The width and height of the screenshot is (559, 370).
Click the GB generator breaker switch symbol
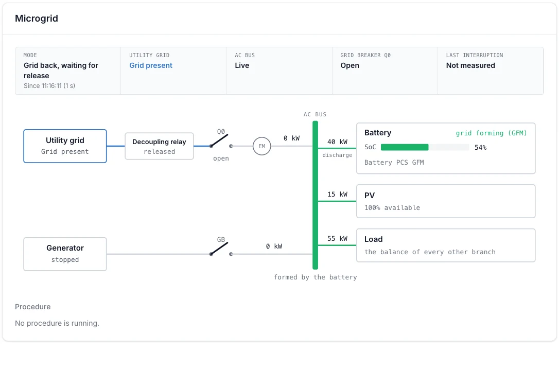pos(221,249)
